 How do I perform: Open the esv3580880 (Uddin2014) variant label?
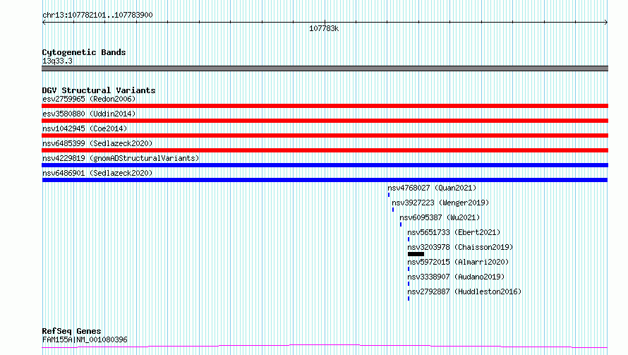89,114
